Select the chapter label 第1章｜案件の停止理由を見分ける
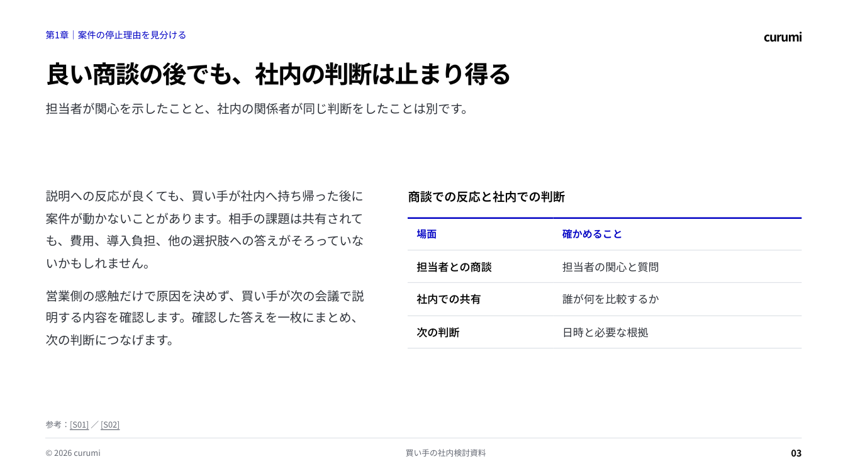The height and width of the screenshot is (476, 848). pos(116,35)
